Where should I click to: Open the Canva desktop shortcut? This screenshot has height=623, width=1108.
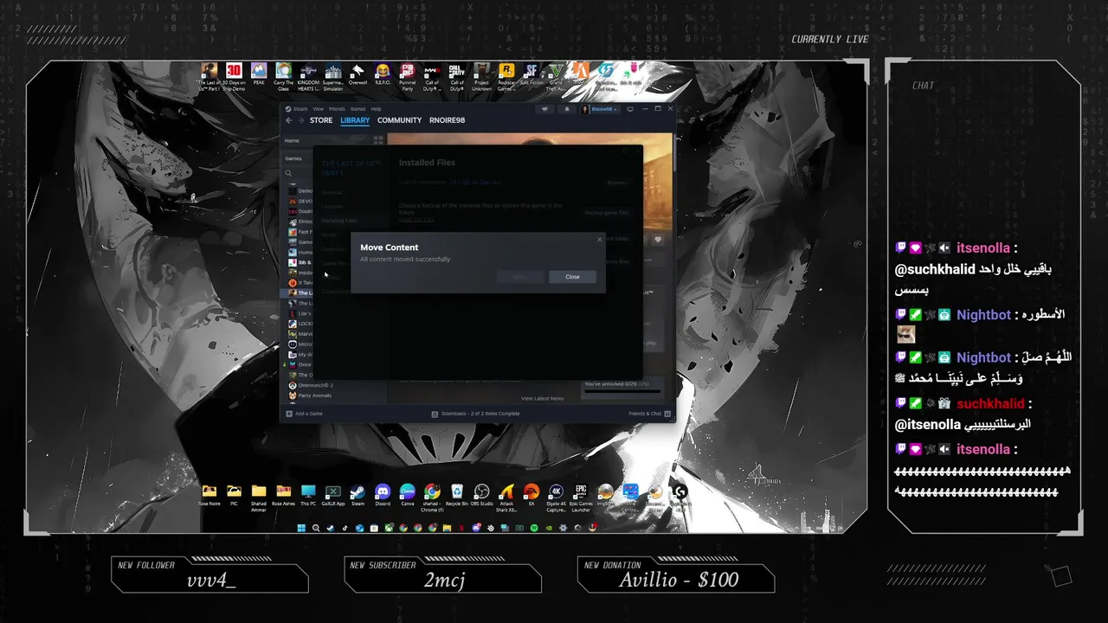(407, 495)
